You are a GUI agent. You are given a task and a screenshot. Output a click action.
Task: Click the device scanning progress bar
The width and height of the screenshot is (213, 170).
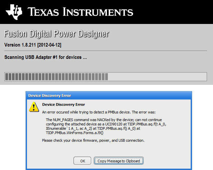point(106,77)
